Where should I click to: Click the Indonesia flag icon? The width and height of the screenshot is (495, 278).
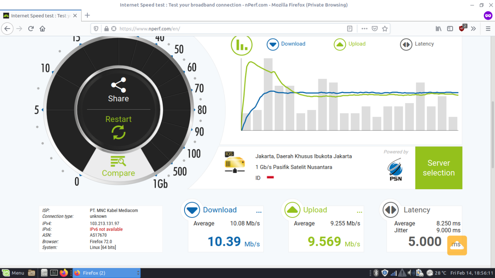tap(271, 178)
